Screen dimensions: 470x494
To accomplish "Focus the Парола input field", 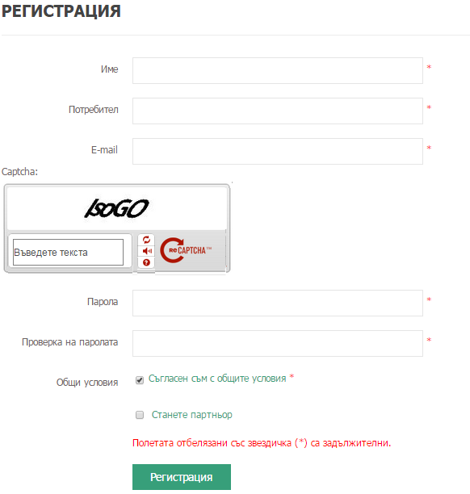I will pos(278,303).
